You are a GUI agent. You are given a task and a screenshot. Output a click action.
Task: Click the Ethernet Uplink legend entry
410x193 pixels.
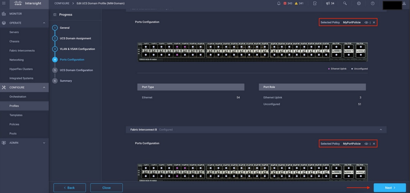pyautogui.click(x=337, y=69)
